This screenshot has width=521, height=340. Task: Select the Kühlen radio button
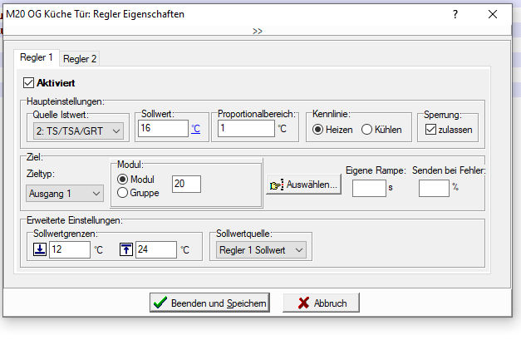point(366,130)
